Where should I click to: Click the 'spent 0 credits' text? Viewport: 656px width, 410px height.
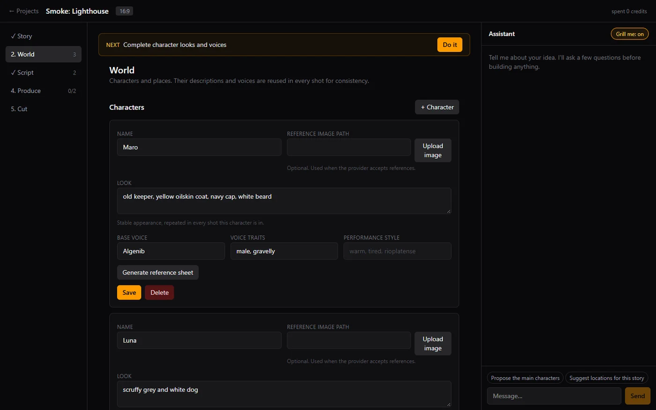pyautogui.click(x=629, y=11)
